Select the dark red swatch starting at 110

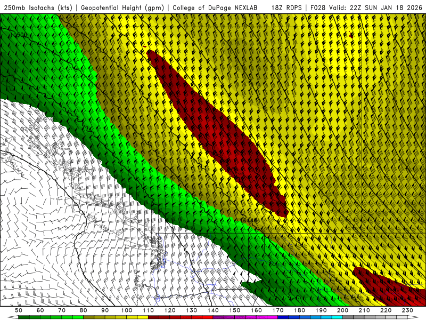click(x=153, y=317)
